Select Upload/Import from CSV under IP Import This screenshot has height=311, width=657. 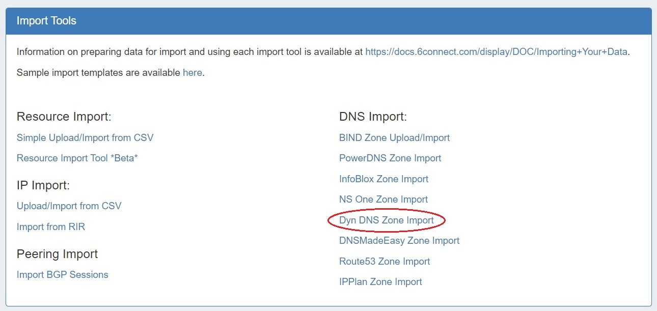pyautogui.click(x=69, y=206)
